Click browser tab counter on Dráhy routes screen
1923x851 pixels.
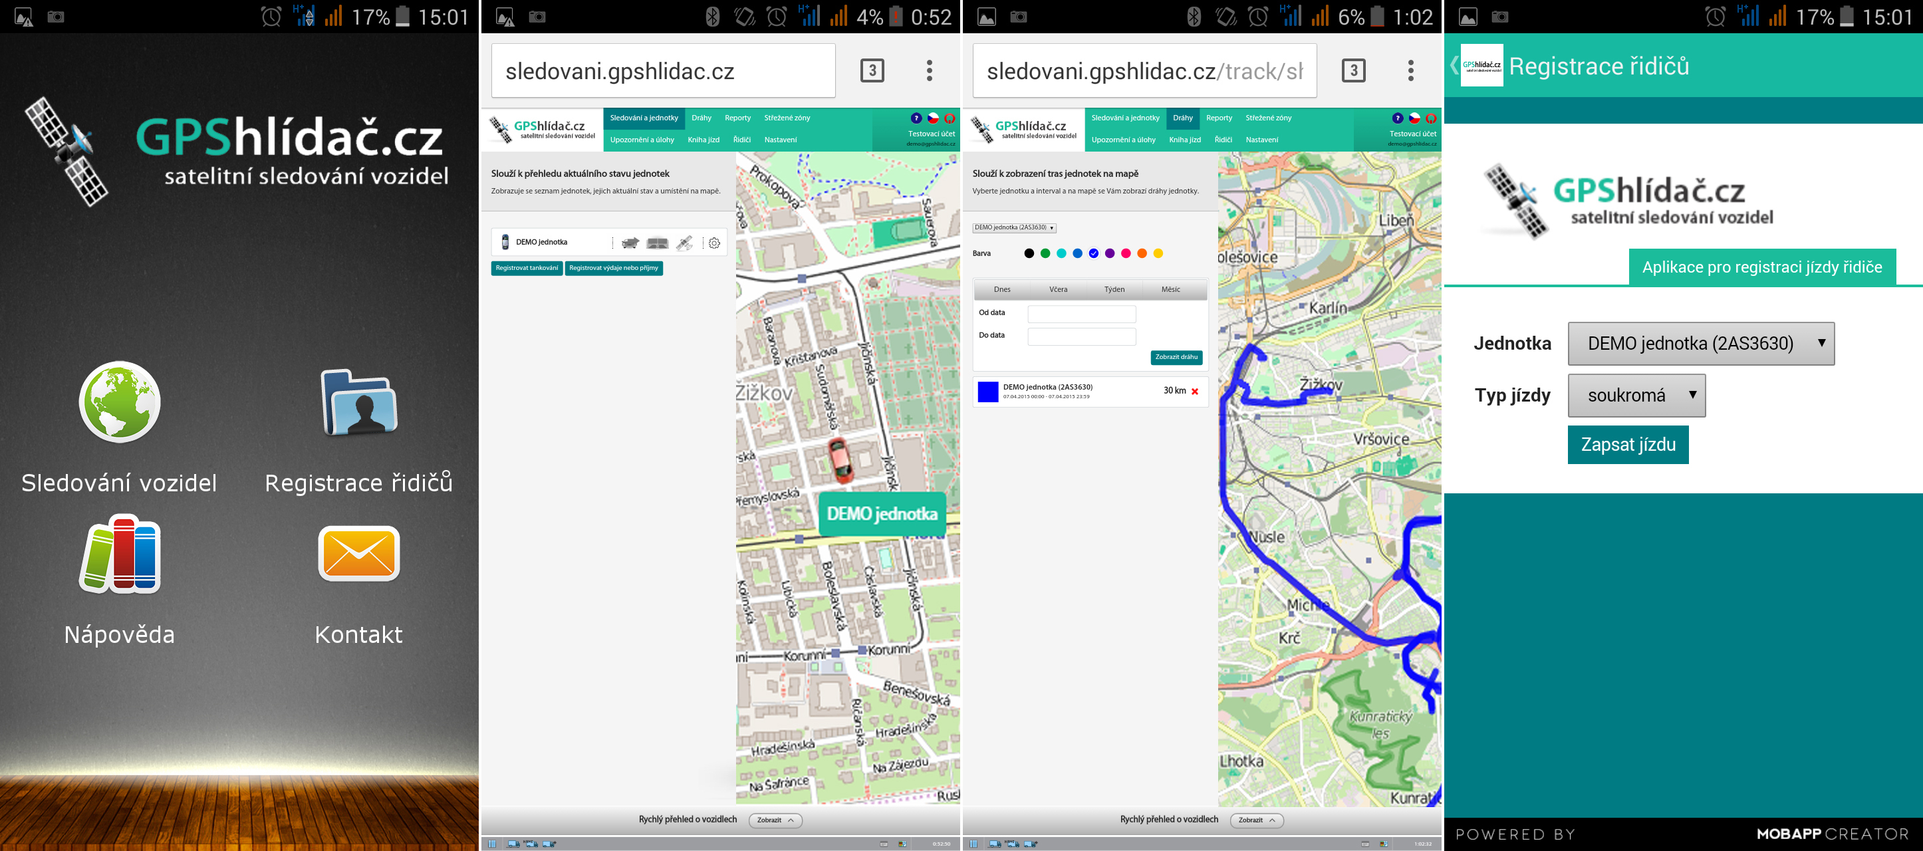[1353, 71]
